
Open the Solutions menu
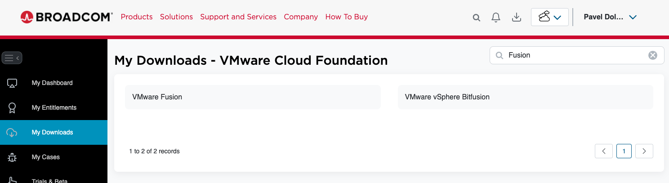(x=176, y=17)
